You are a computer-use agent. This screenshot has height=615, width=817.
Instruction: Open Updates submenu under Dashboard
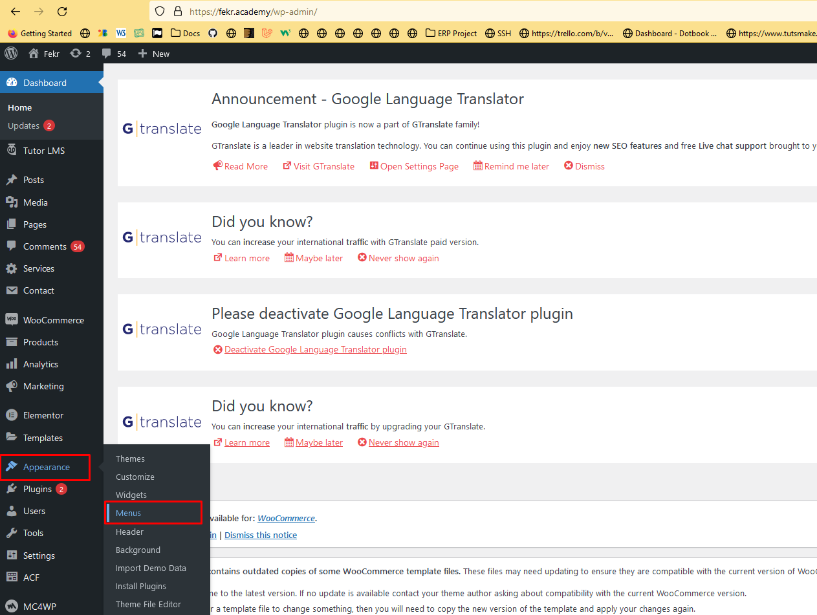point(31,125)
